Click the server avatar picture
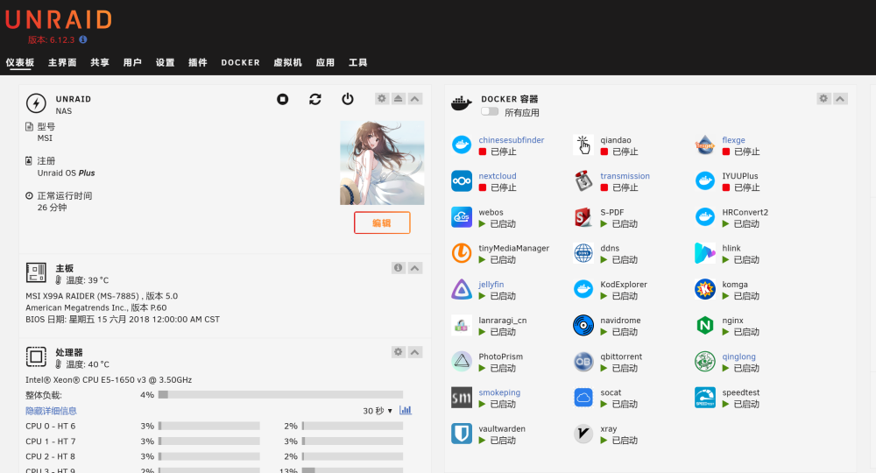This screenshot has width=876, height=473. pyautogui.click(x=382, y=163)
